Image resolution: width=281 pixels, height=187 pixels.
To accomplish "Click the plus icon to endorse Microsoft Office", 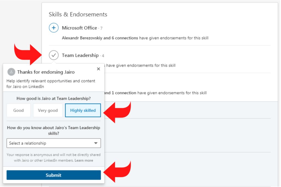I will (x=54, y=28).
